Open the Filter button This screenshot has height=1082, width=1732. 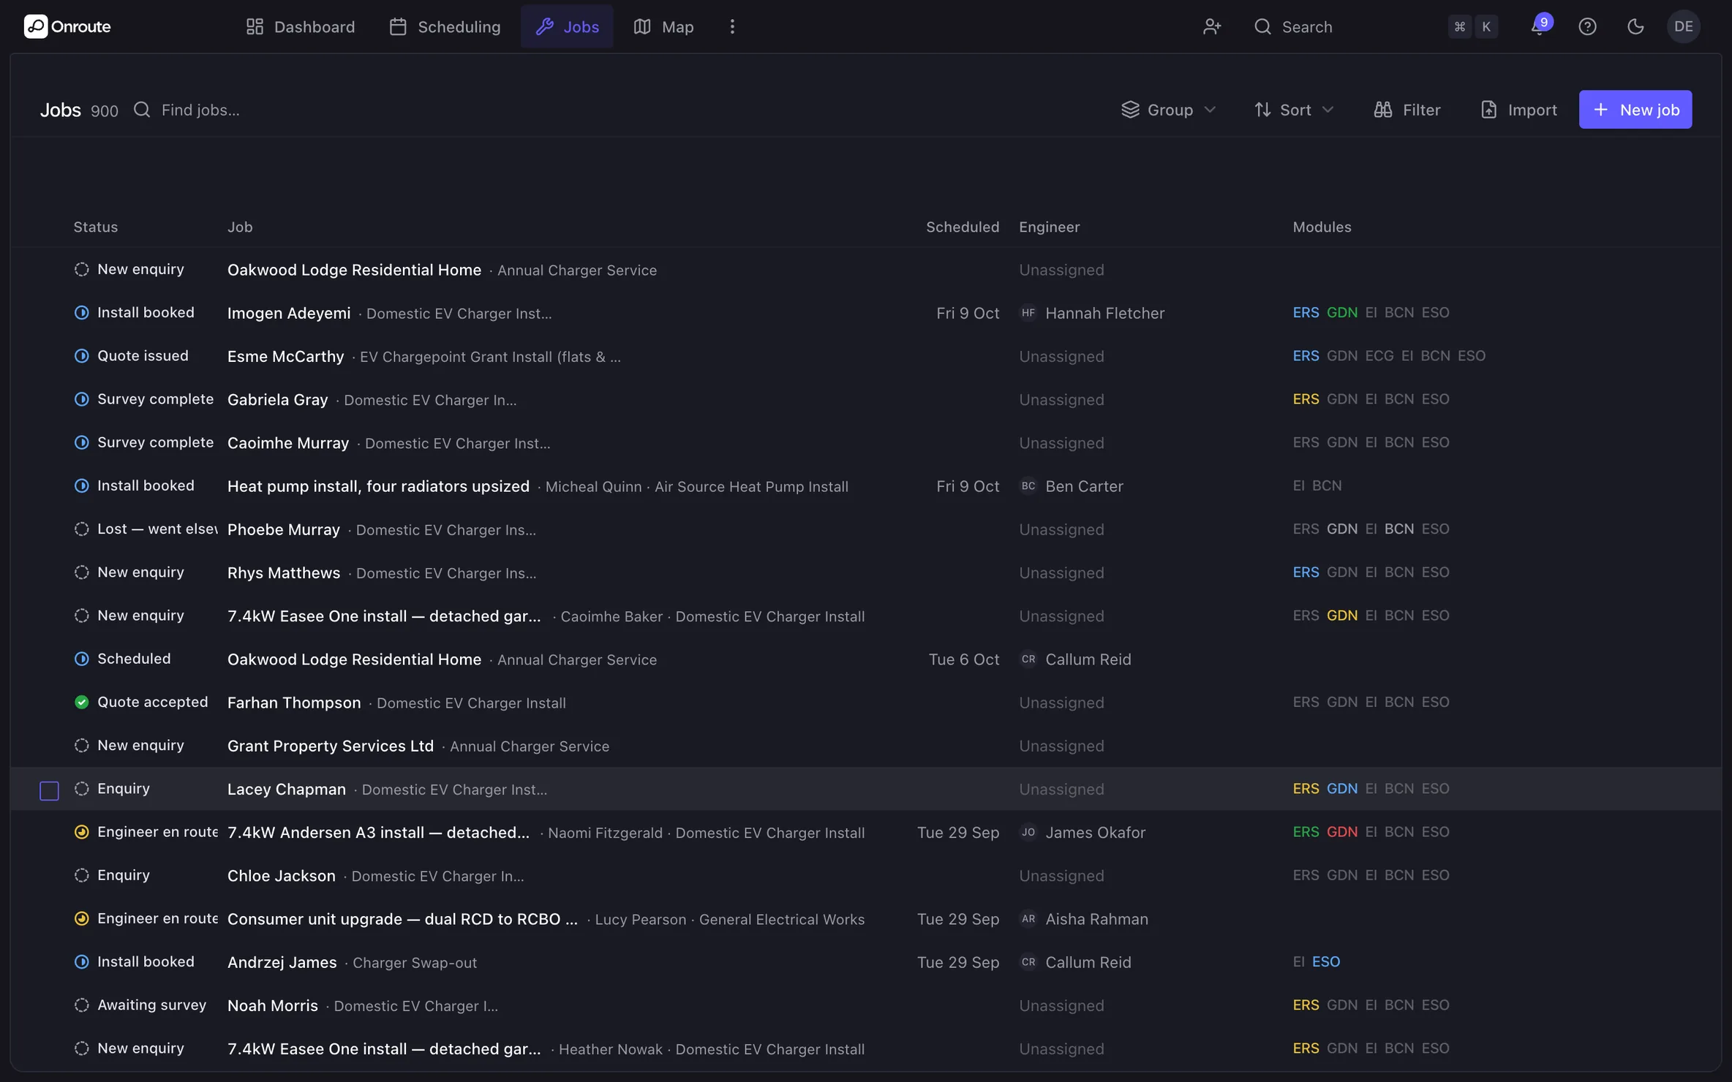pyautogui.click(x=1407, y=110)
